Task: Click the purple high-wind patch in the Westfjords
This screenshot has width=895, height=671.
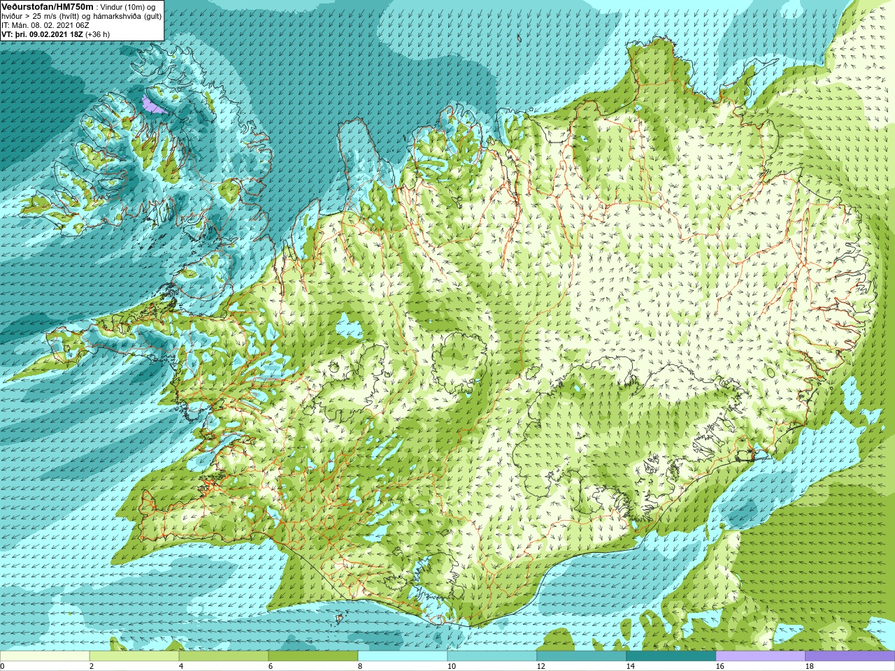Action: pyautogui.click(x=152, y=106)
